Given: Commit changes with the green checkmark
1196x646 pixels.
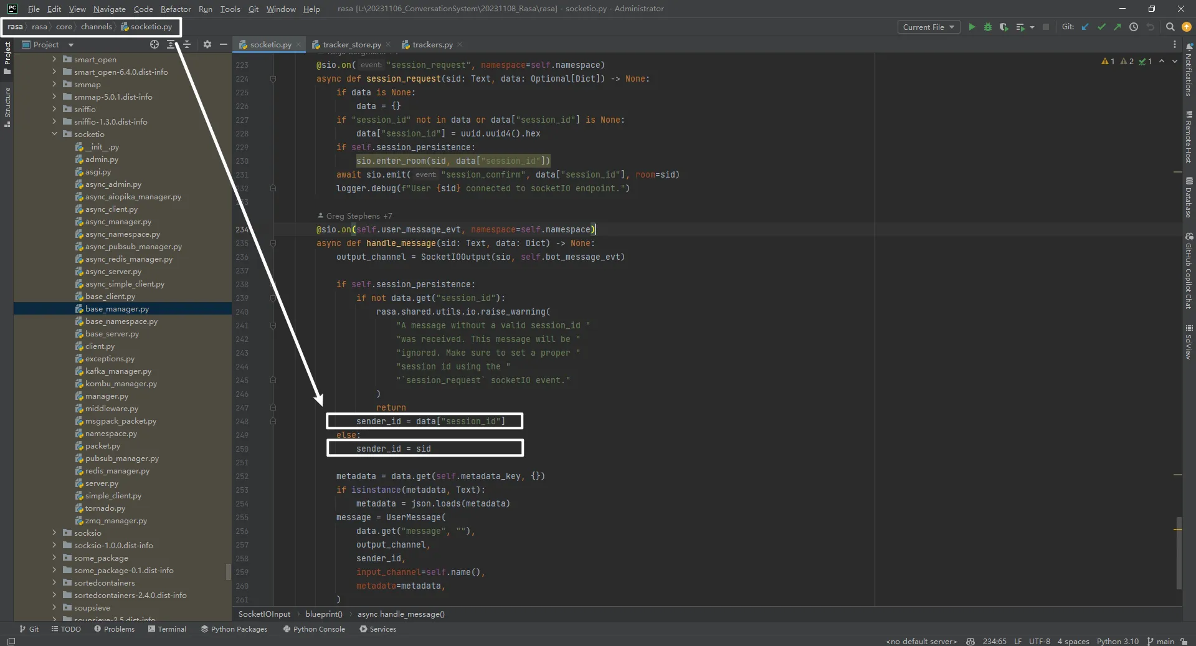Looking at the screenshot, I should coord(1101,27).
